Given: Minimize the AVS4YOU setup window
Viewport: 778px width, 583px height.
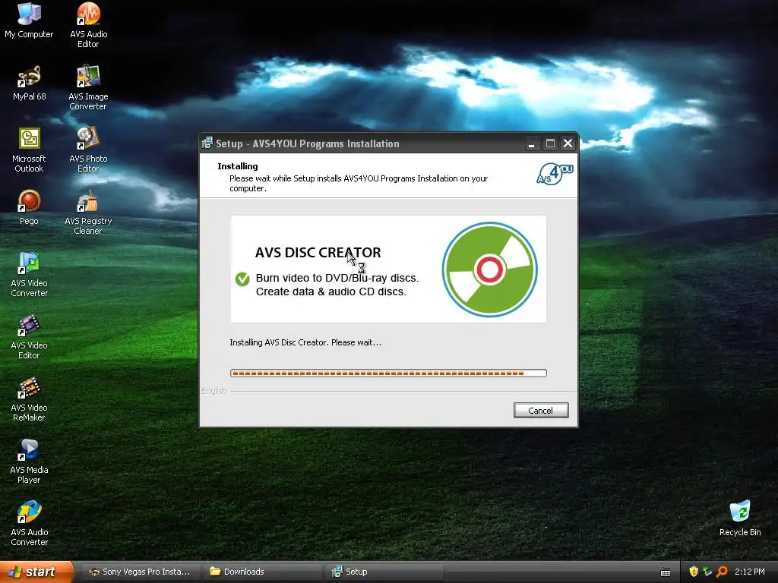Looking at the screenshot, I should click(531, 143).
